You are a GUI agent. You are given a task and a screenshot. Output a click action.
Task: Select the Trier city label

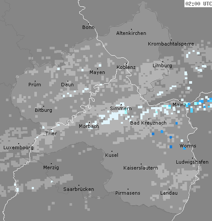(x=51, y=133)
